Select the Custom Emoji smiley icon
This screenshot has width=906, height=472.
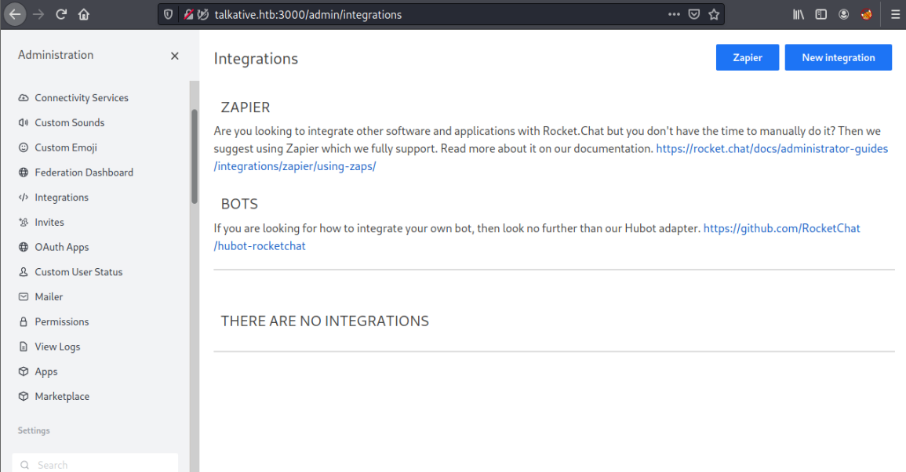(24, 147)
